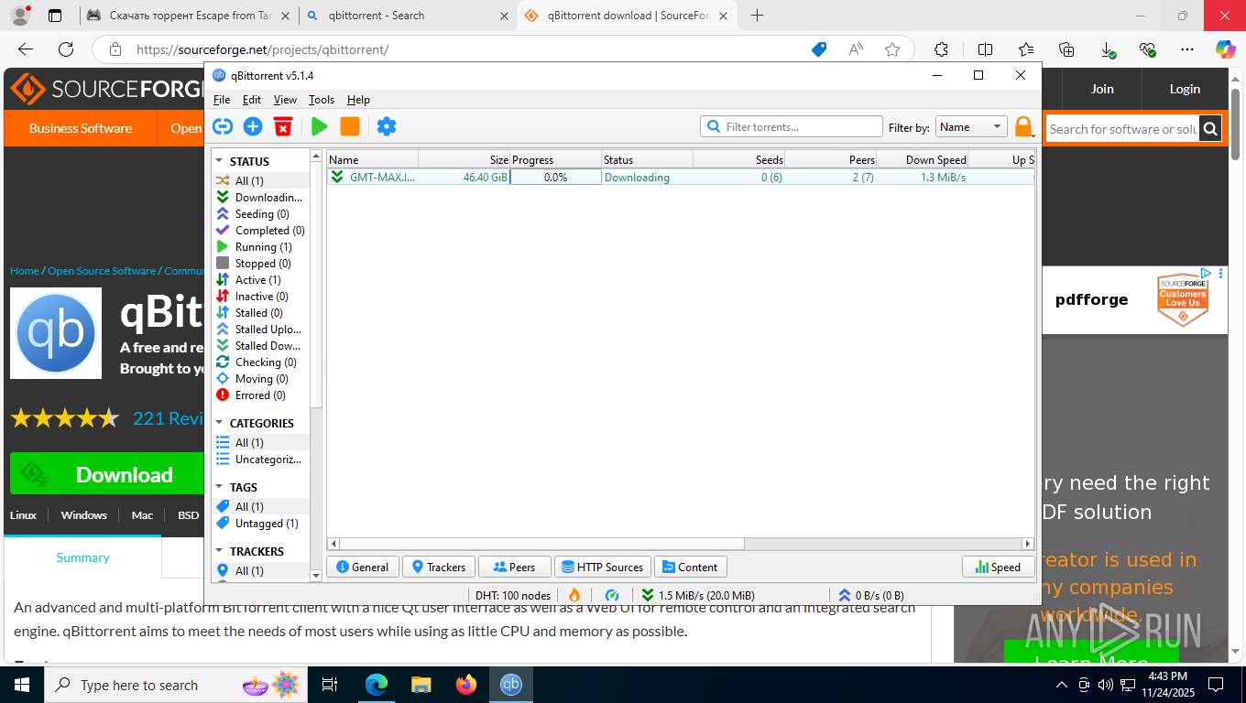Switch to the General tab
This screenshot has width=1246, height=703.
(x=363, y=567)
